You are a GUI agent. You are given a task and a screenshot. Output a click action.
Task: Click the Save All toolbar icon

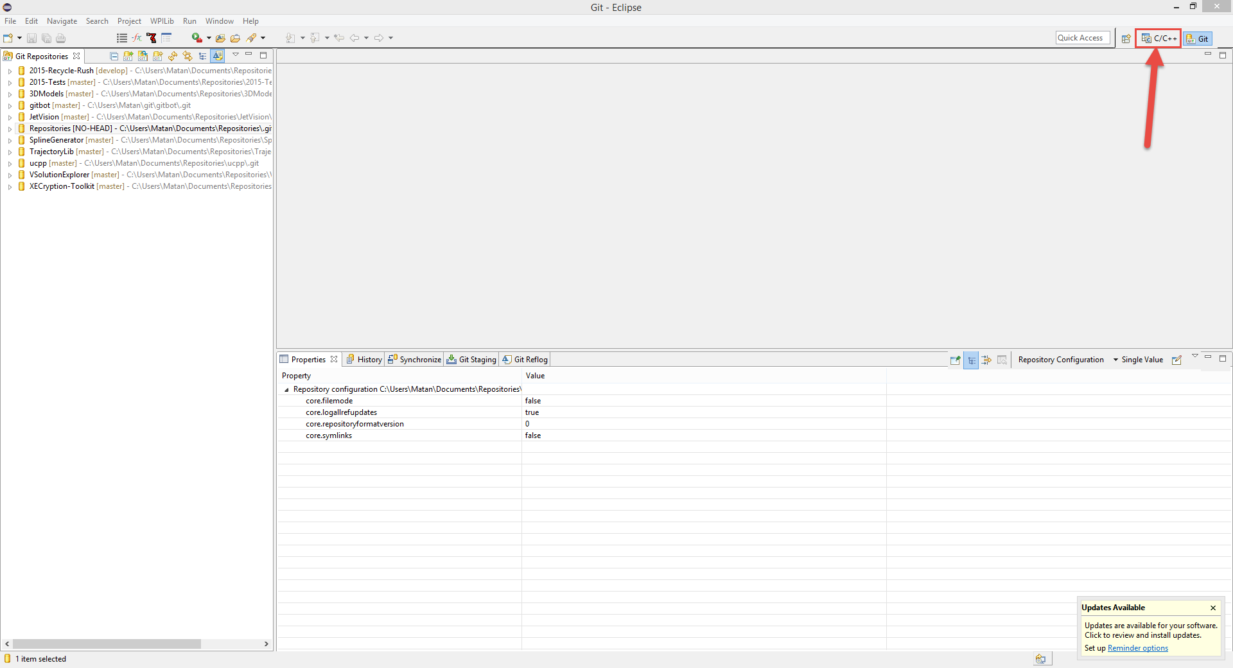46,38
